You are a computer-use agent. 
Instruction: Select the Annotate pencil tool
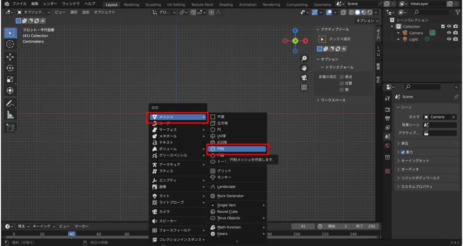click(10, 104)
